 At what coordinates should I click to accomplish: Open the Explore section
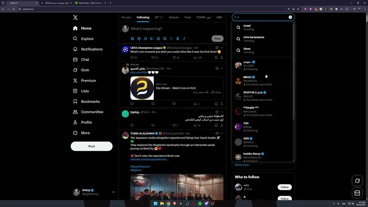tap(83, 39)
